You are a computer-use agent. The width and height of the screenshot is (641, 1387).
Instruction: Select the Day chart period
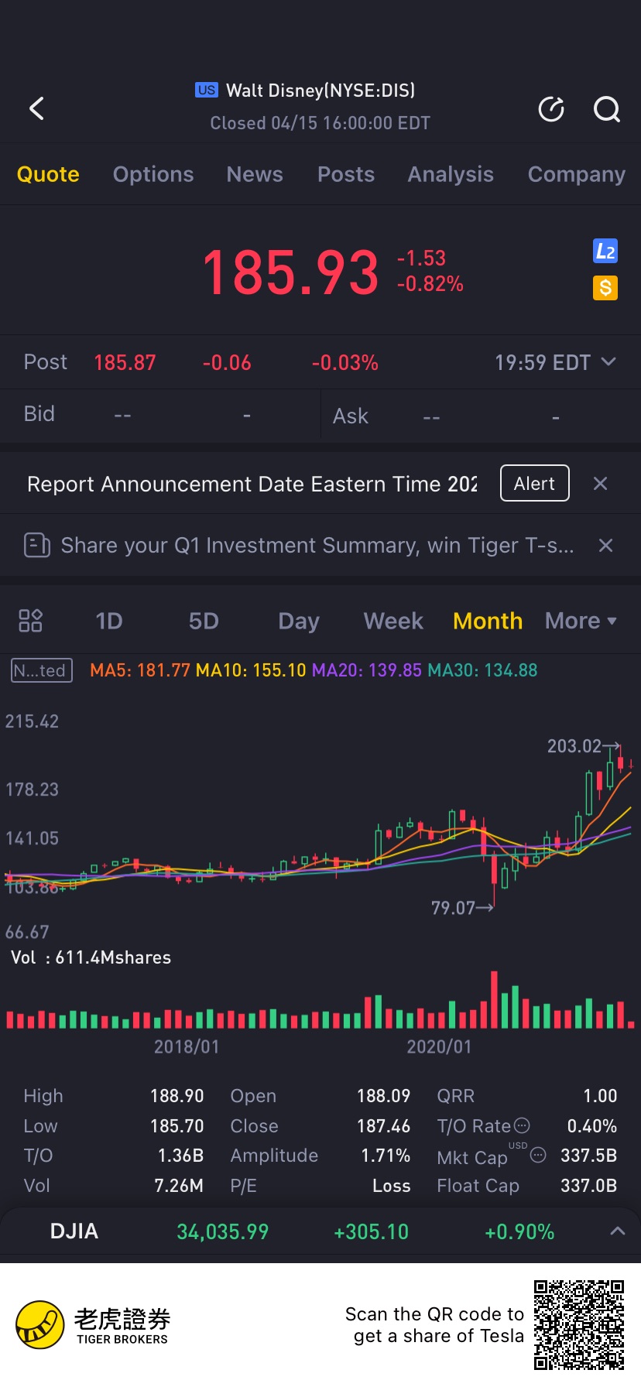point(299,621)
